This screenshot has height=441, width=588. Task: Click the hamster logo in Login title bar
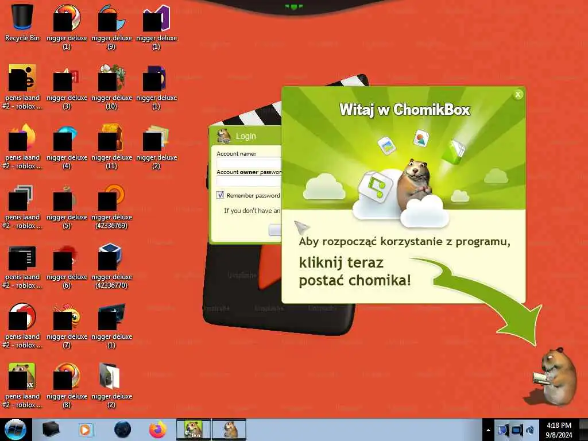pyautogui.click(x=224, y=136)
